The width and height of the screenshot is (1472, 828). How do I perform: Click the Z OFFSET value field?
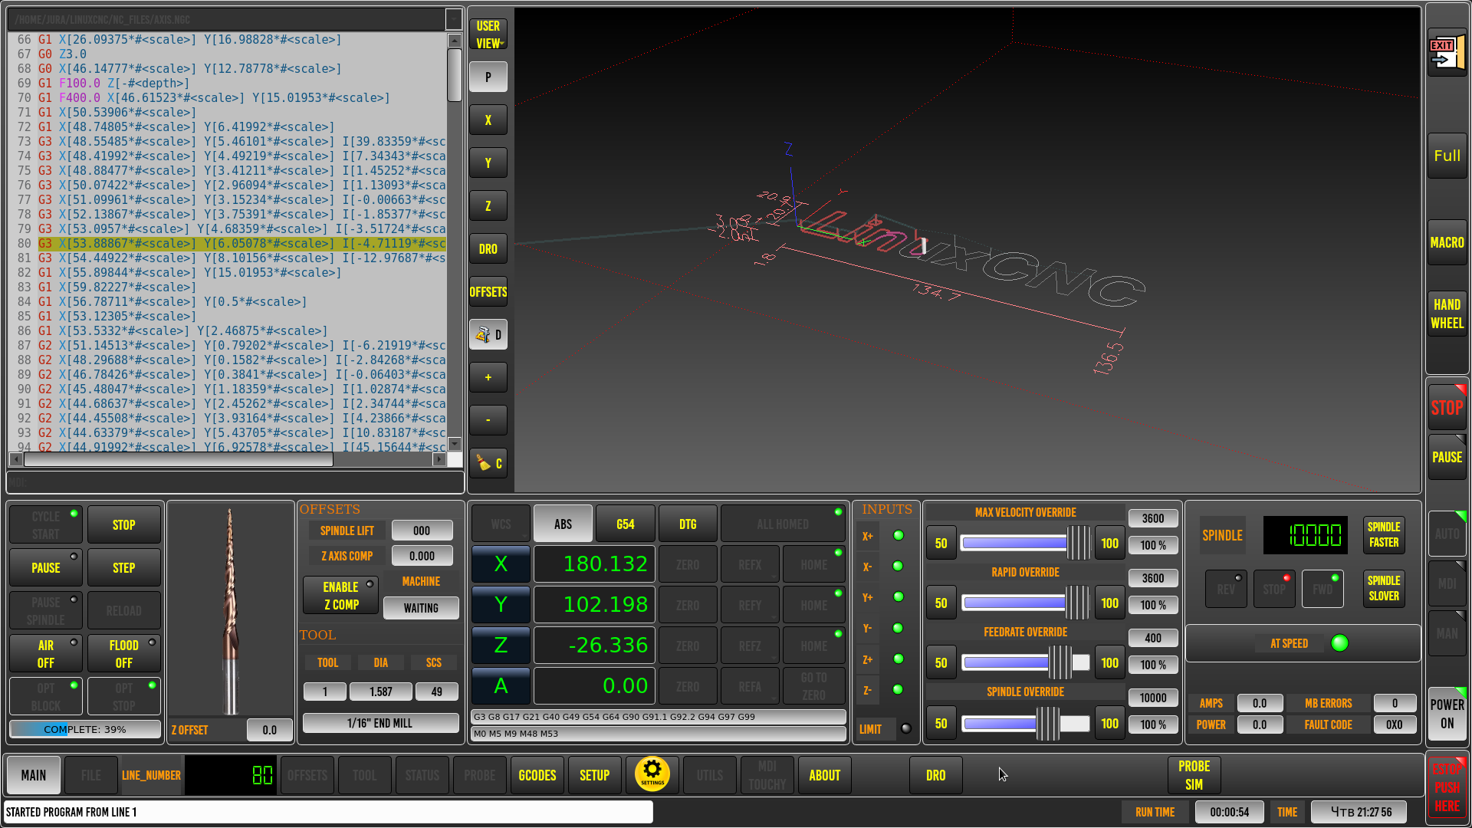(270, 730)
